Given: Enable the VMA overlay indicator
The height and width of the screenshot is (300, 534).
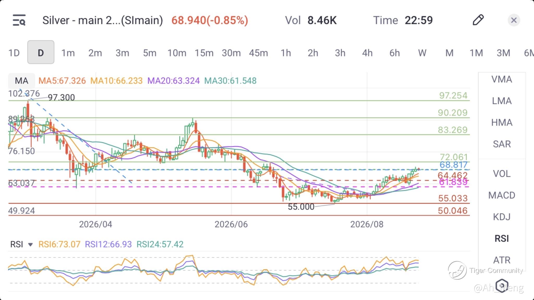Looking at the screenshot, I should pyautogui.click(x=502, y=79).
